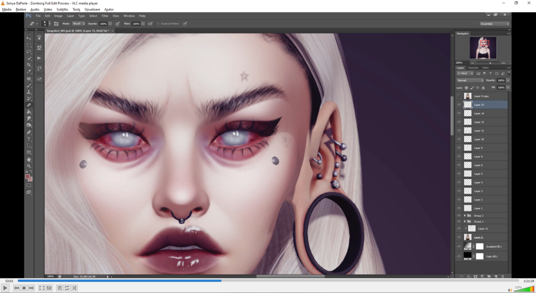Open the Essentials workspace dropdown
The height and width of the screenshot is (293, 536).
coord(494,23)
